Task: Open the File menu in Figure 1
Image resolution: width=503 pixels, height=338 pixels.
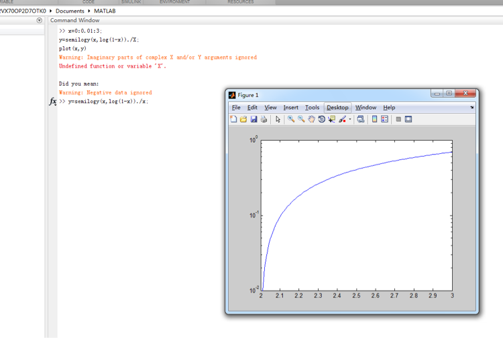Action: pos(236,108)
